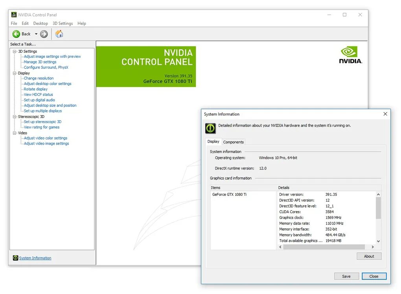
Task: Click the Driver version value 391.35
Action: tap(331, 195)
